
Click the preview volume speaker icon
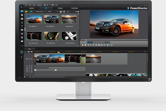coord(104,45)
